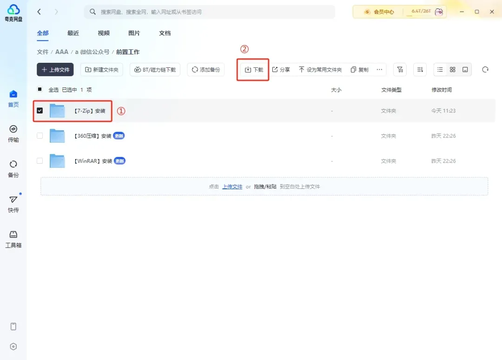Click 今天 11:23 modified time

(443, 111)
